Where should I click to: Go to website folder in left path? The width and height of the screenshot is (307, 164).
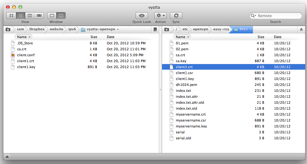[x=57, y=29]
